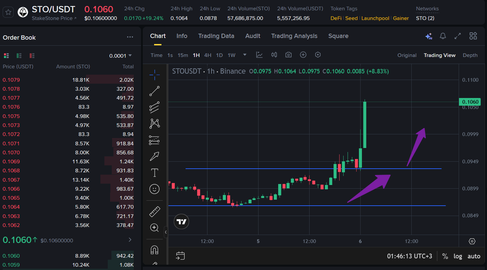Open price alert bell icon
The height and width of the screenshot is (270, 487).
(x=443, y=36)
